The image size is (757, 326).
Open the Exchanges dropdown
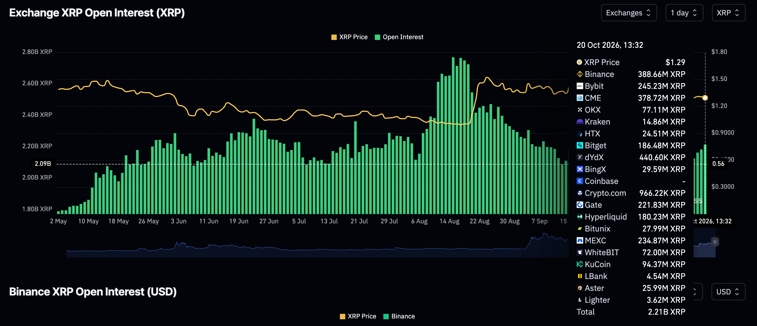629,13
